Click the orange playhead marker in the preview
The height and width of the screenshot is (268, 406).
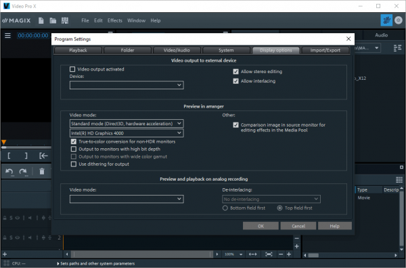pos(3,142)
